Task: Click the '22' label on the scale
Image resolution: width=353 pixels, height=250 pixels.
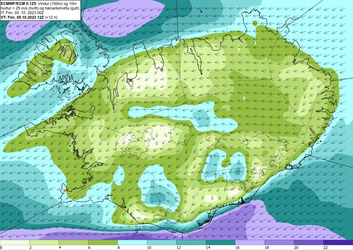Action: (325, 248)
